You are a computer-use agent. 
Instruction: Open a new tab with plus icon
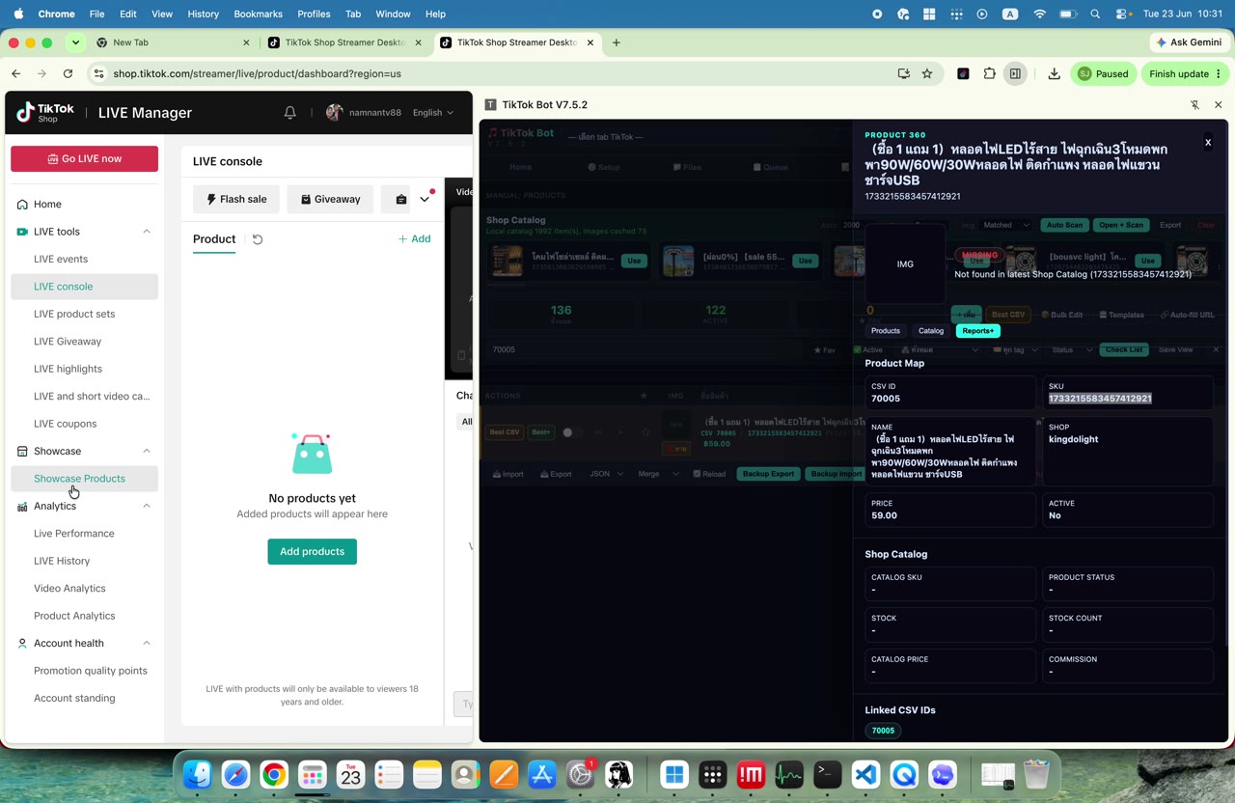(x=616, y=42)
